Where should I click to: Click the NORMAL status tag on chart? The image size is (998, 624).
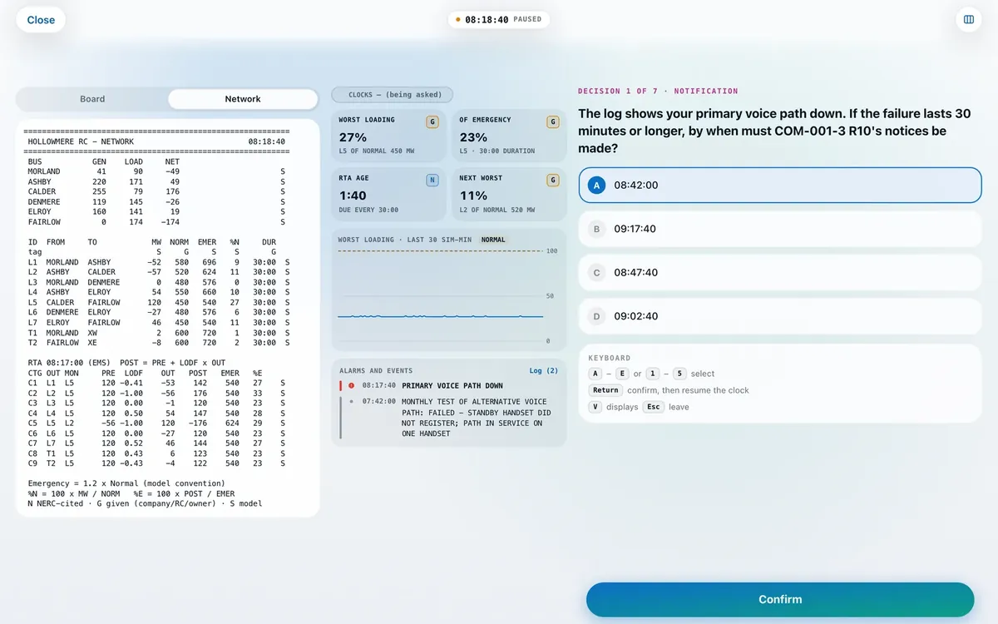click(x=493, y=240)
